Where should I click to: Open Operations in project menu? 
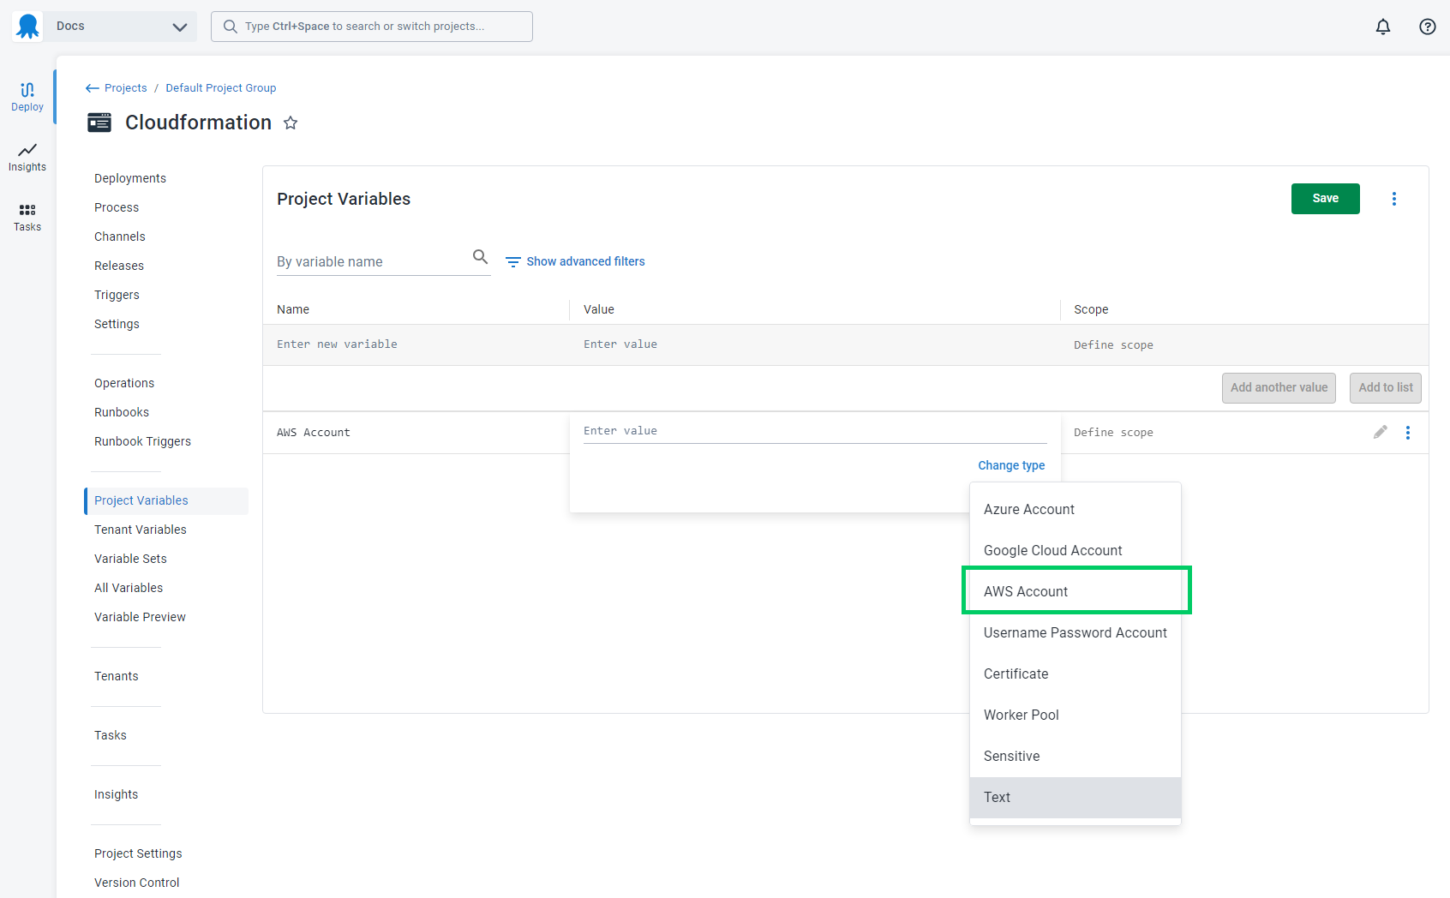click(124, 383)
